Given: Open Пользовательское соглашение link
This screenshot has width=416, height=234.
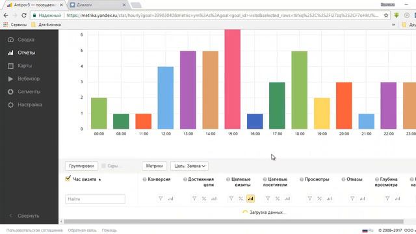Looking at the screenshot, I should 34,230.
